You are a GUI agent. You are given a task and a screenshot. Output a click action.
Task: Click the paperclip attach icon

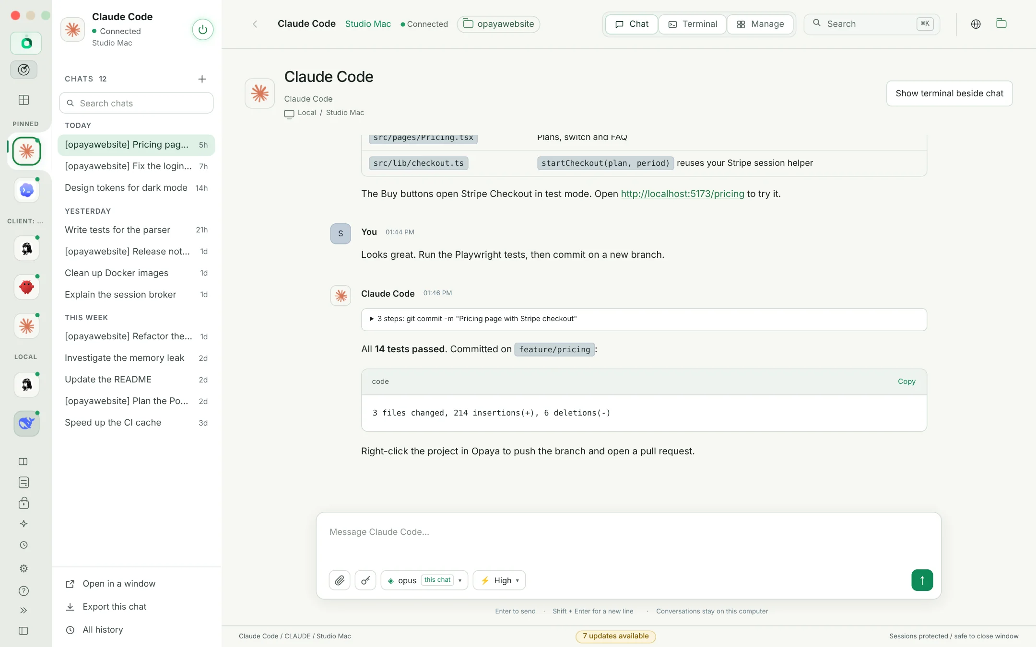pos(340,580)
